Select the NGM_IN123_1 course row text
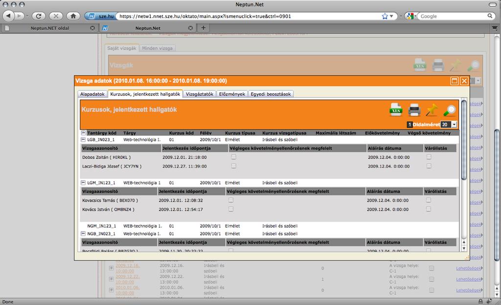Screen dimensions: 501x305 point(102,226)
